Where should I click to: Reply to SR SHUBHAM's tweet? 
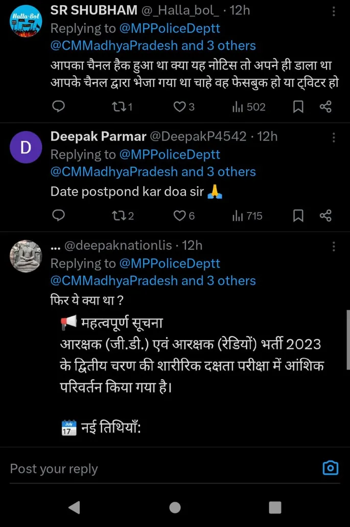point(59,106)
